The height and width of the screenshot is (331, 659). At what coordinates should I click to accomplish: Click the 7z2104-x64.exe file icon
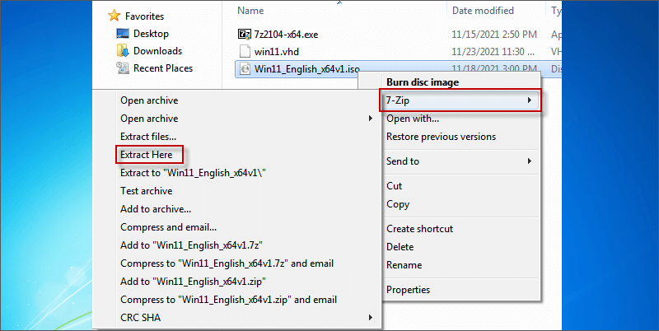[245, 35]
